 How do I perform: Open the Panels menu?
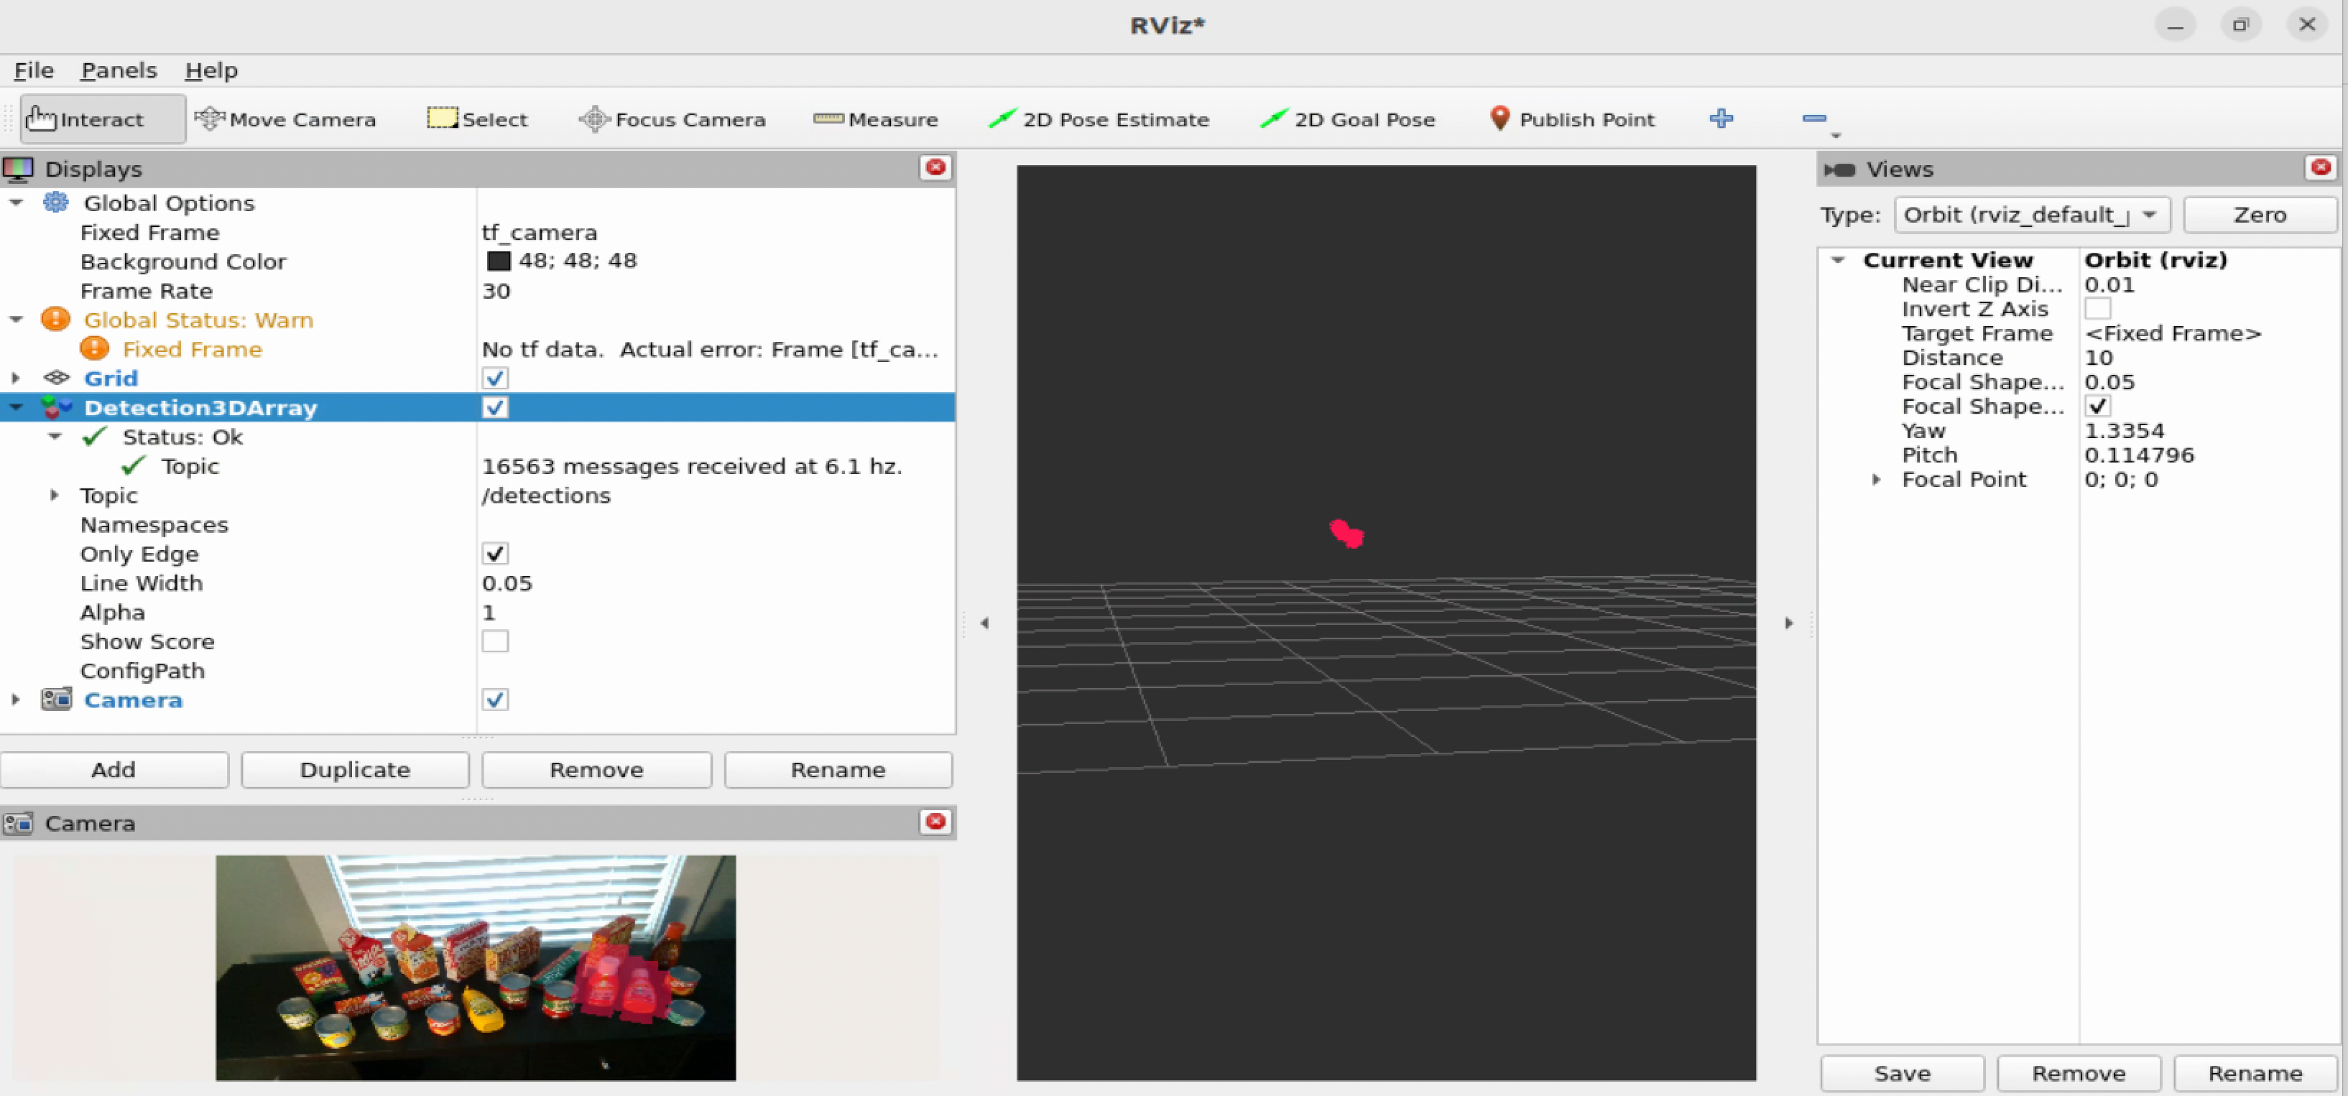pyautogui.click(x=119, y=70)
